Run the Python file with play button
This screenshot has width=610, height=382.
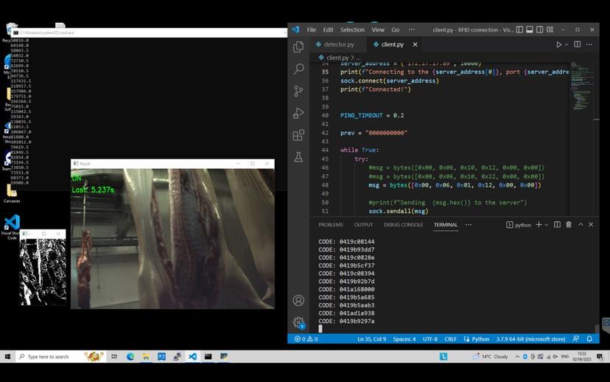point(558,44)
